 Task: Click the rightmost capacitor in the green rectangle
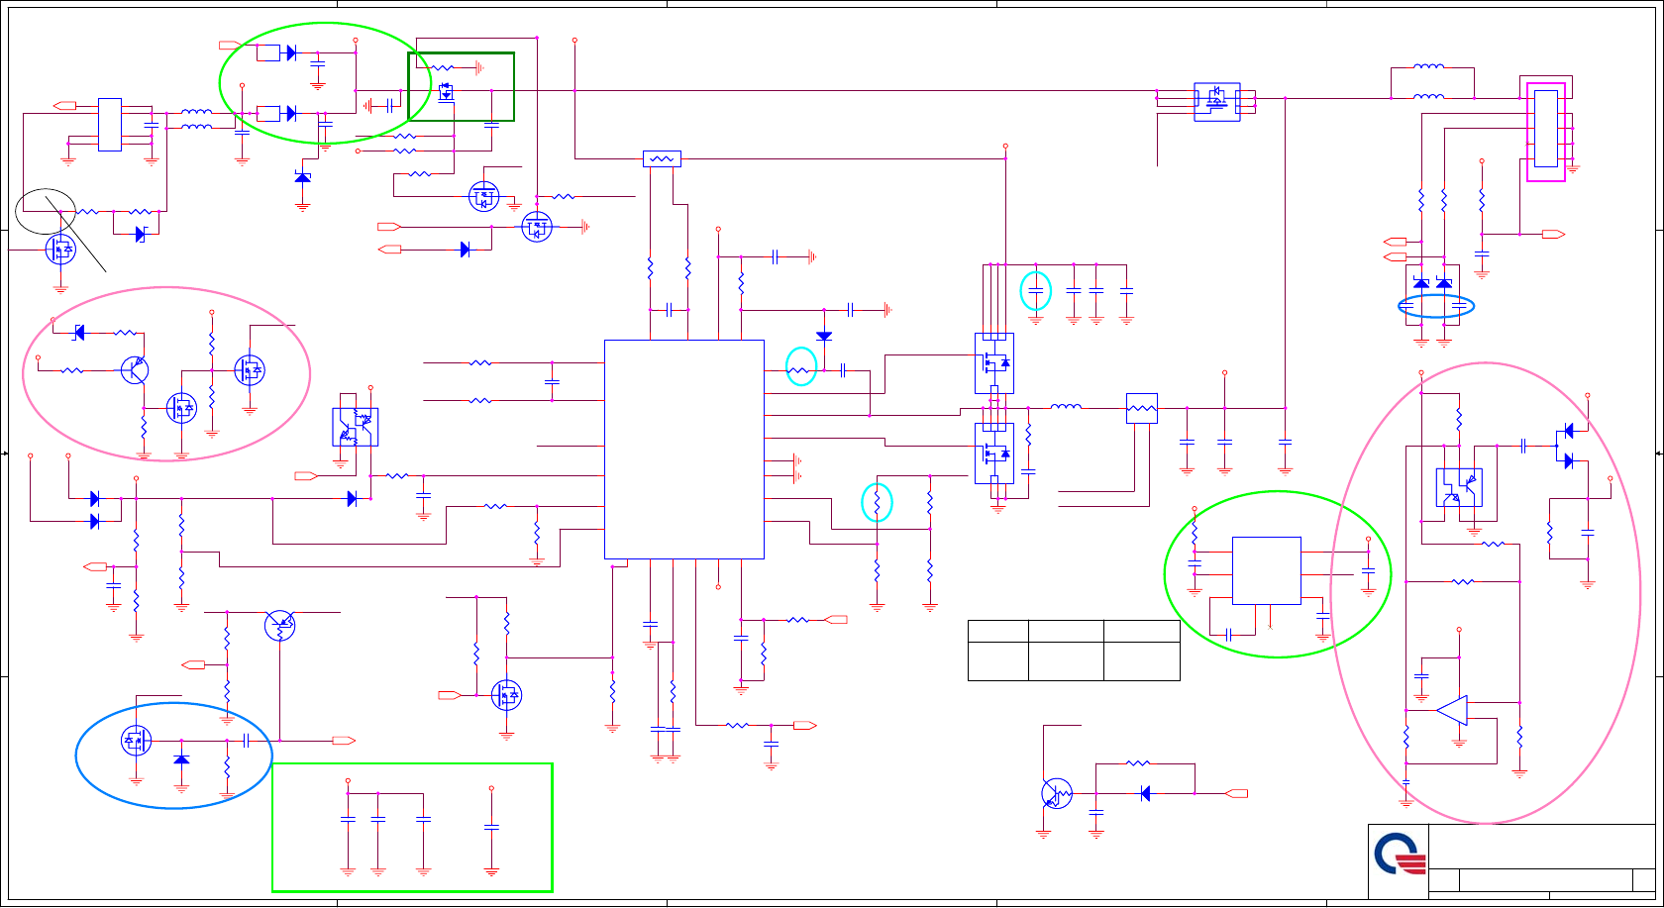(x=491, y=826)
